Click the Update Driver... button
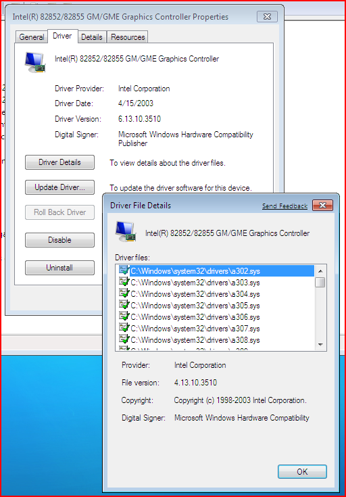Viewport: 346px width, 497px height. 59,187
